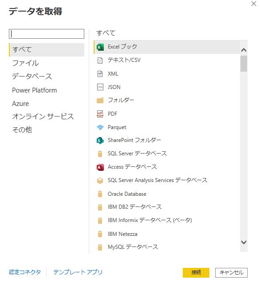This screenshot has width=260, height=283.
Task: Open the ファイル category
Action: click(x=25, y=63)
